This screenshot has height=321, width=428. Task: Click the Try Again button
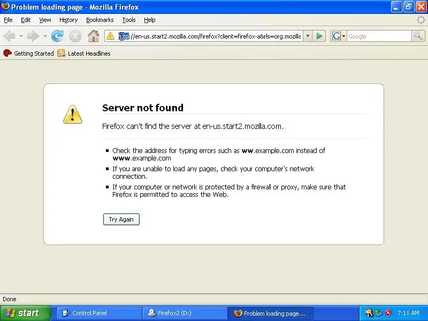(121, 219)
